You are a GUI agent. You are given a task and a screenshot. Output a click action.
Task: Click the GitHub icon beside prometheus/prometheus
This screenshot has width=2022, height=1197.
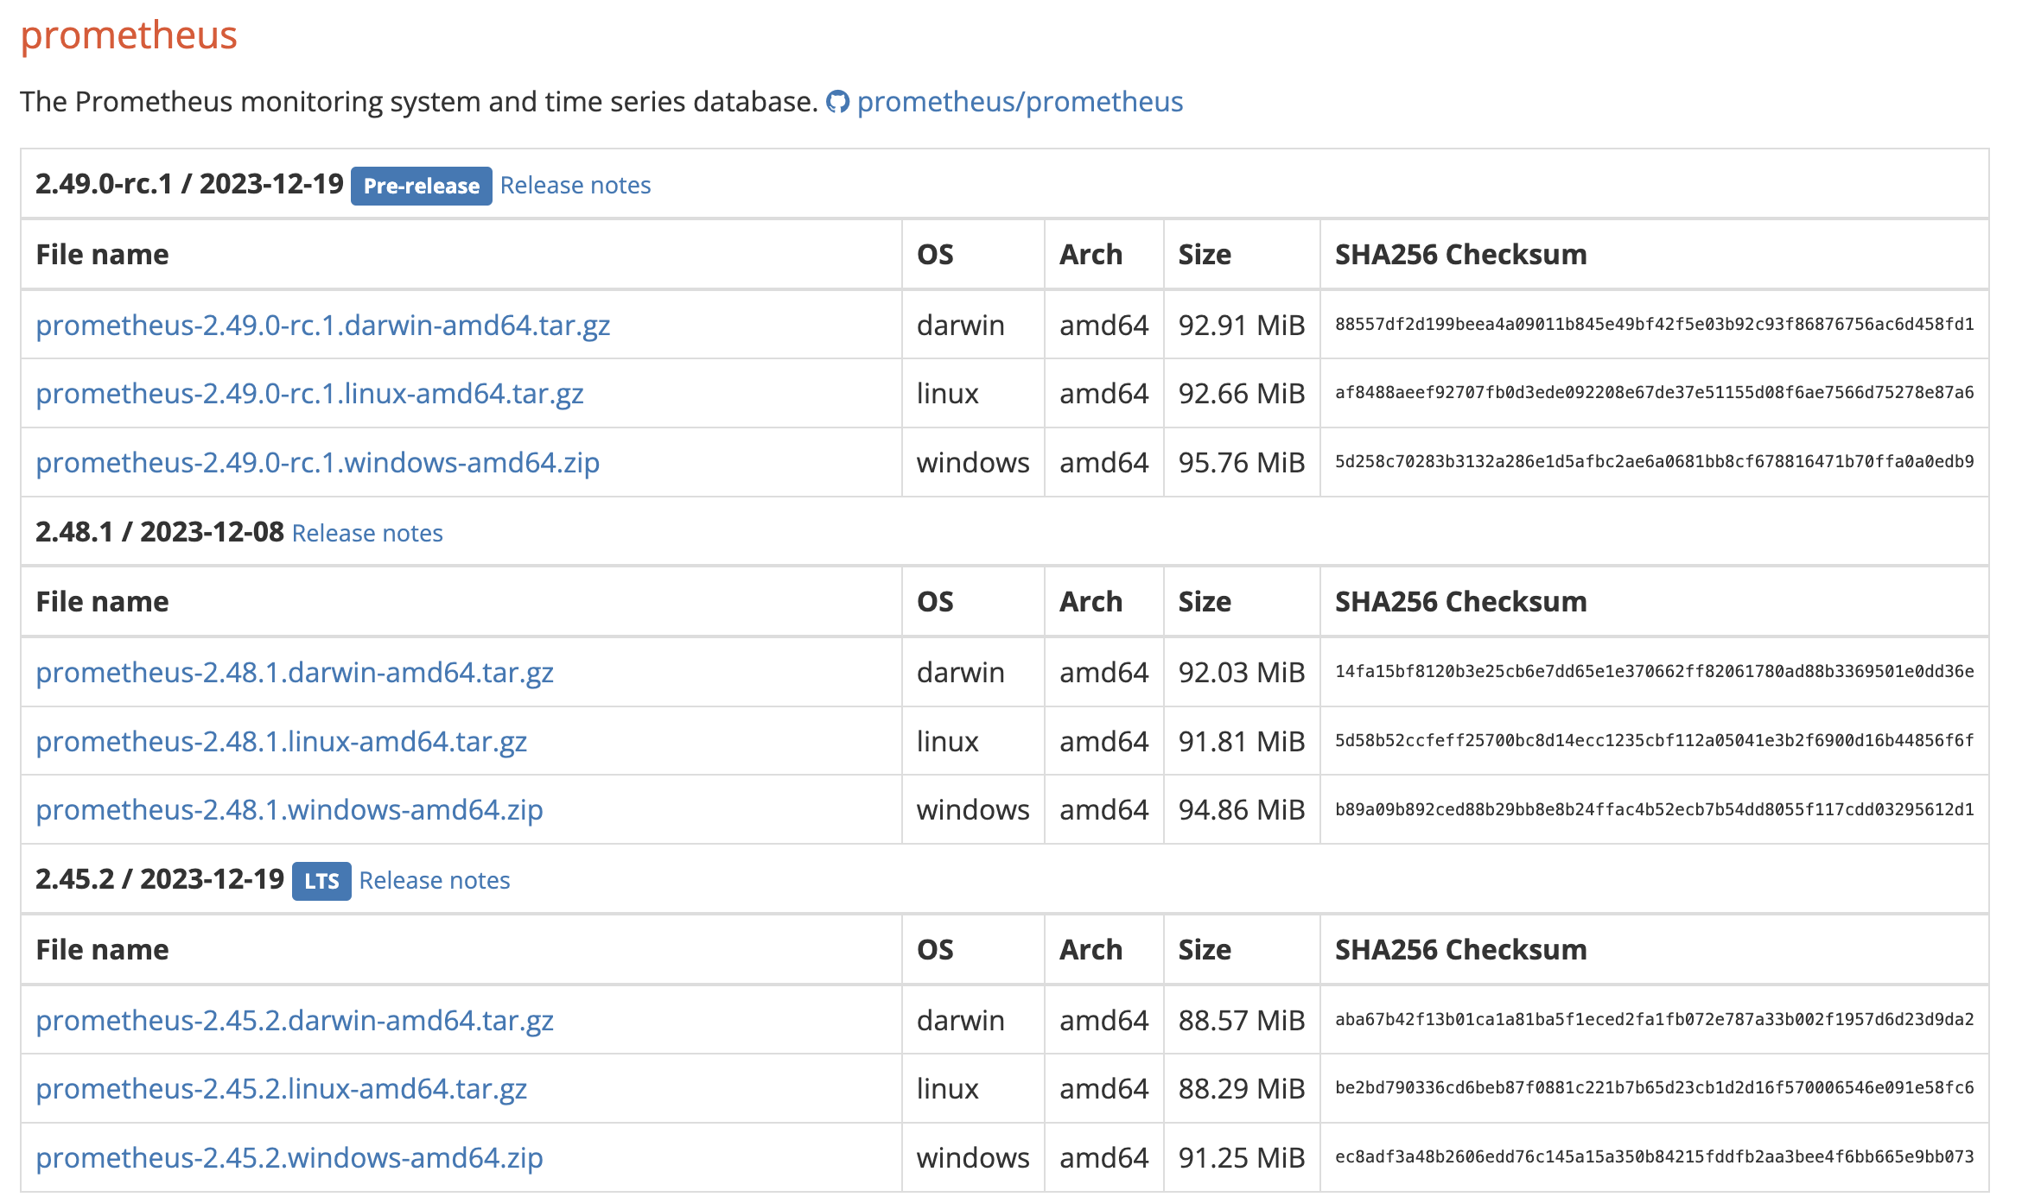click(837, 102)
